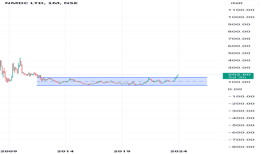Image resolution: width=261 pixels, height=154 pixels.
Task: Click the 2019 time axis label
Action: (x=122, y=151)
